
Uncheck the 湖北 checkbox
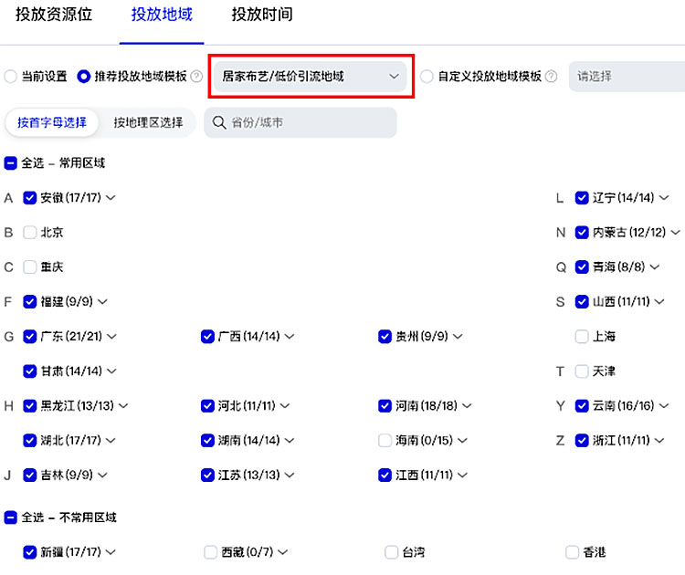(30, 440)
